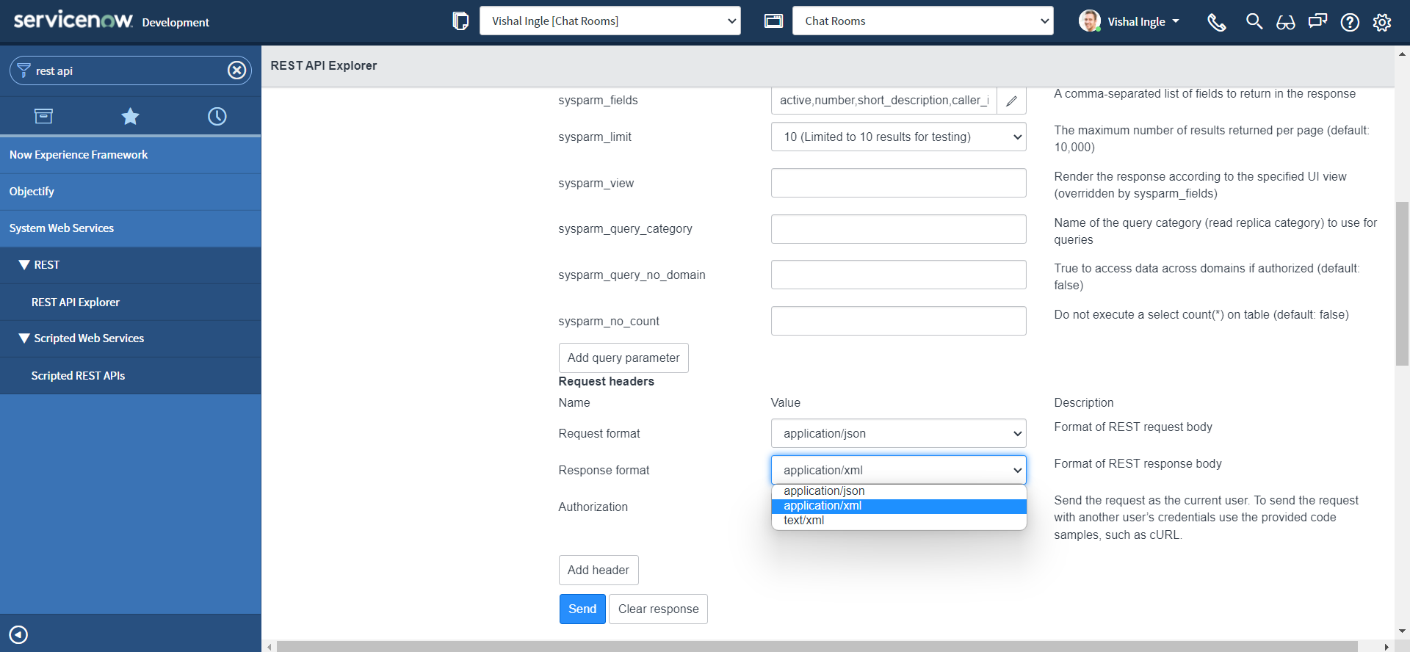Focus the sysparm_query_category input
1410x652 pixels.
coord(899,229)
